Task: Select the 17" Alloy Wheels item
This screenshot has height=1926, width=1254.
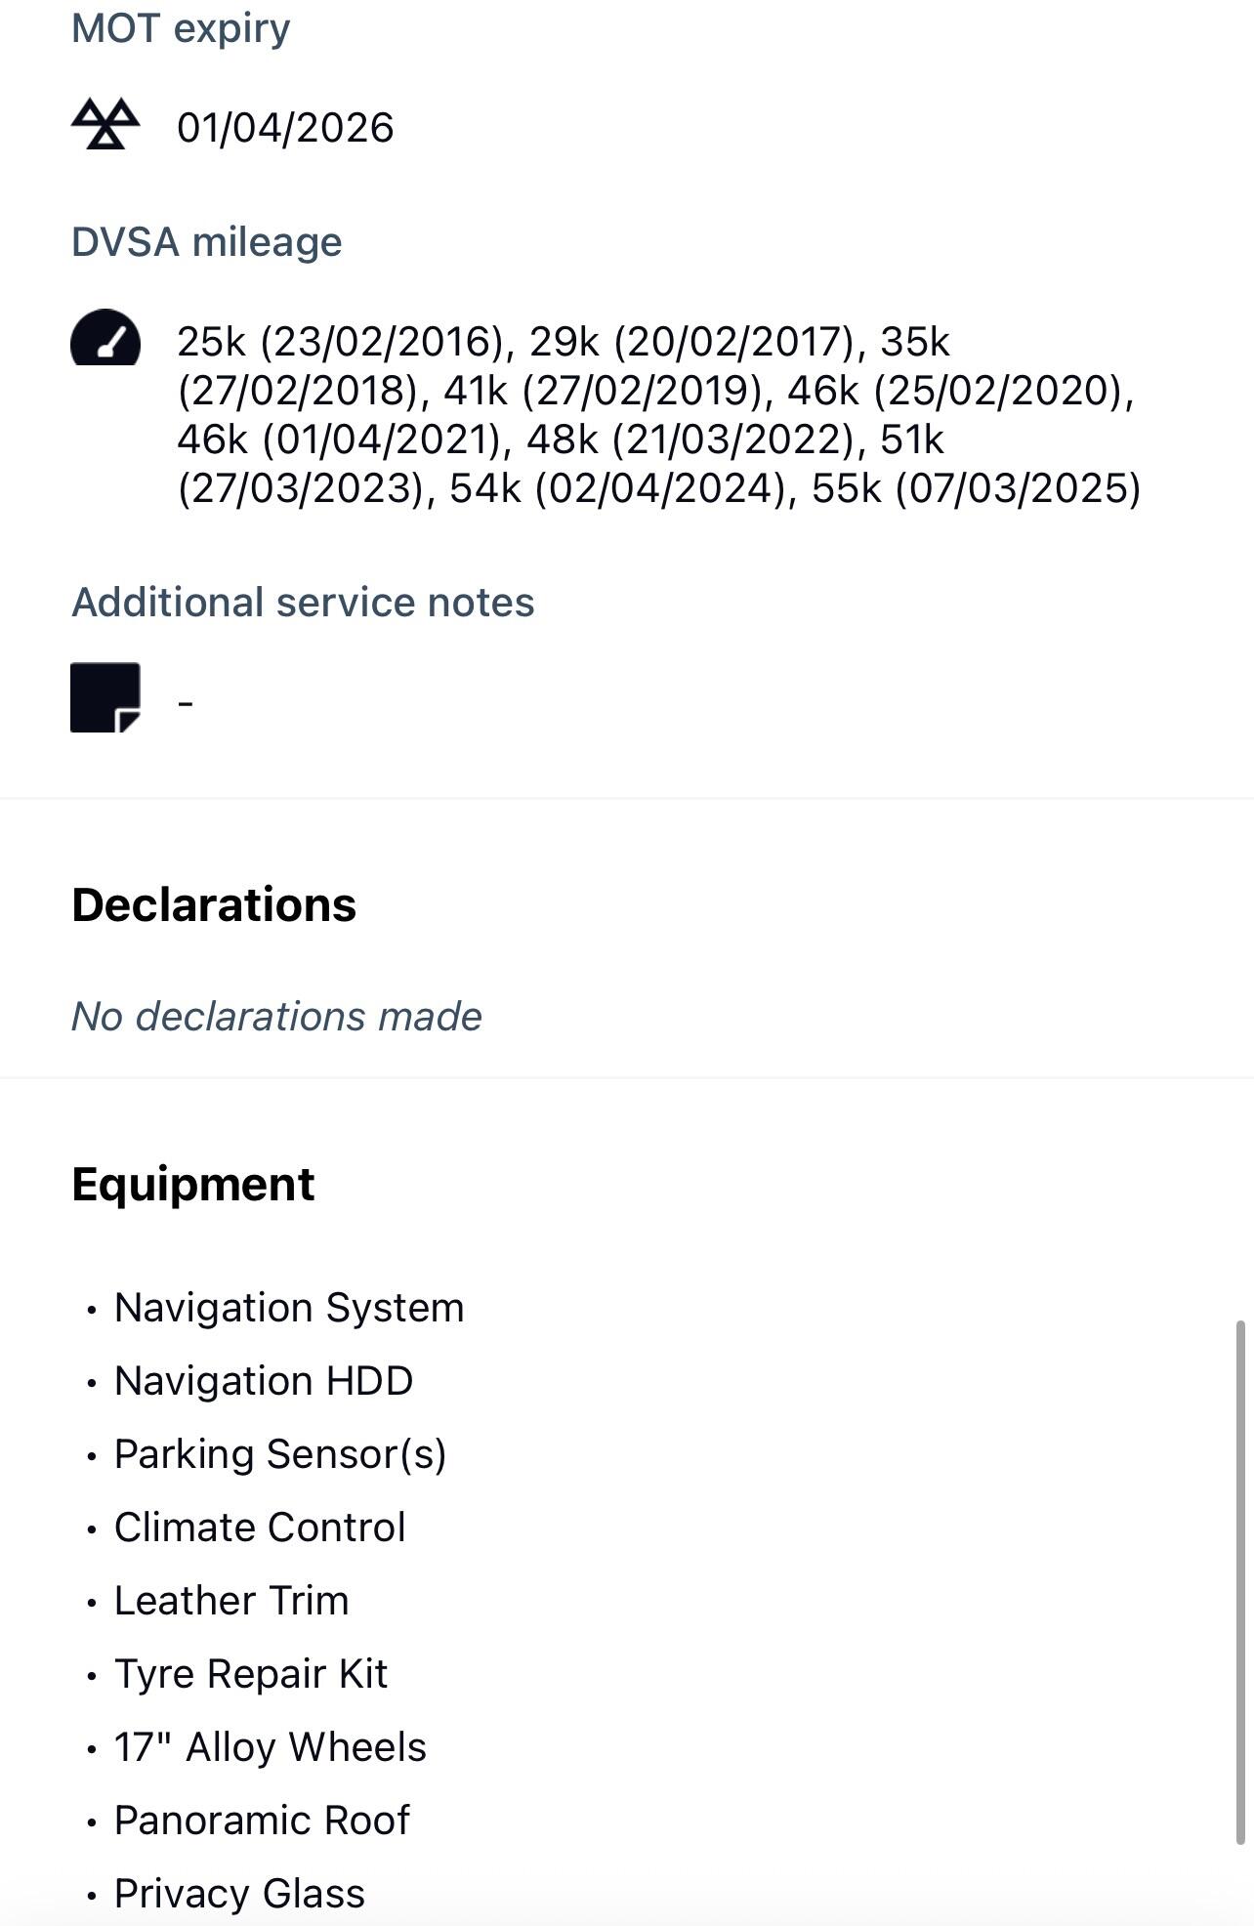Action: pyautogui.click(x=271, y=1747)
